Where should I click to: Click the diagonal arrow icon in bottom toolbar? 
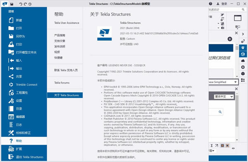pos(217,146)
